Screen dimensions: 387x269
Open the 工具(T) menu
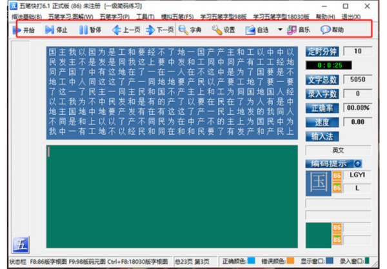tap(145, 17)
